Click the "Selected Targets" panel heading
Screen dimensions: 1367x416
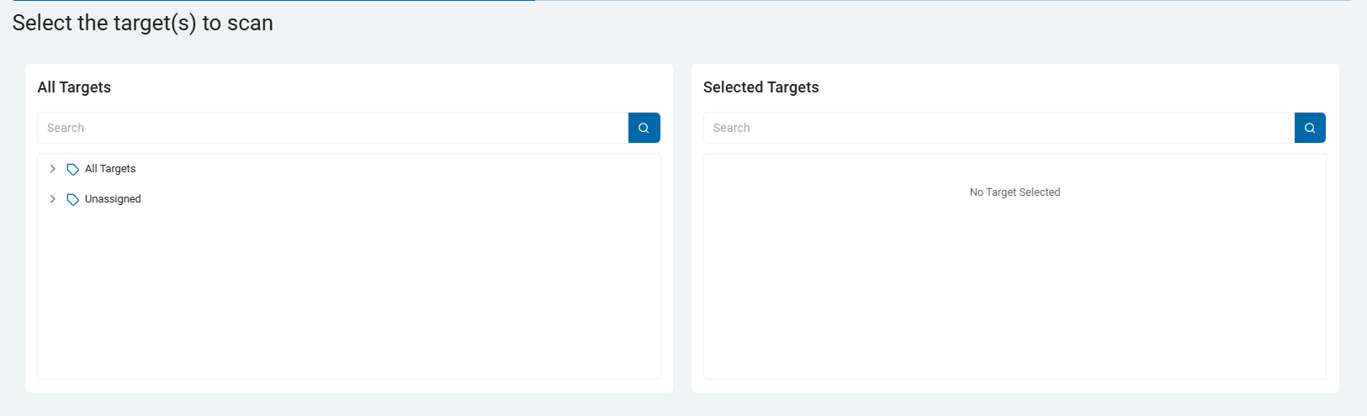pyautogui.click(x=760, y=87)
